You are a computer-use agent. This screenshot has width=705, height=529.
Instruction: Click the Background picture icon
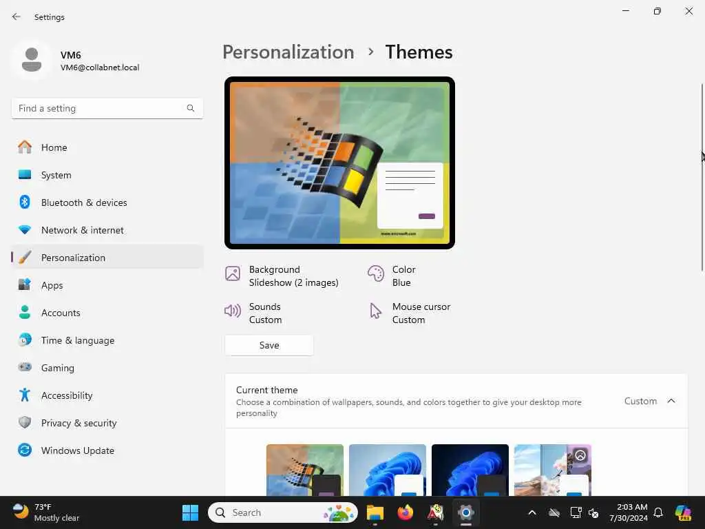(233, 273)
